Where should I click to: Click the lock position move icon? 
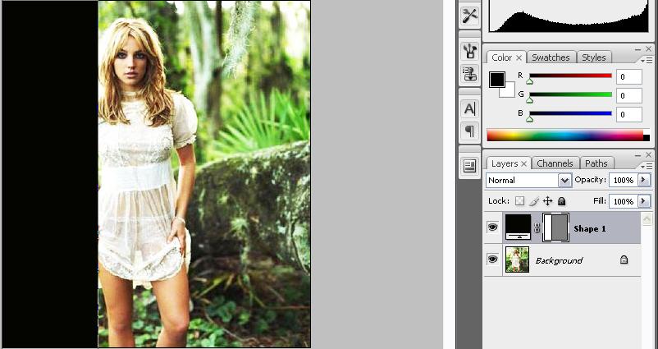click(547, 201)
